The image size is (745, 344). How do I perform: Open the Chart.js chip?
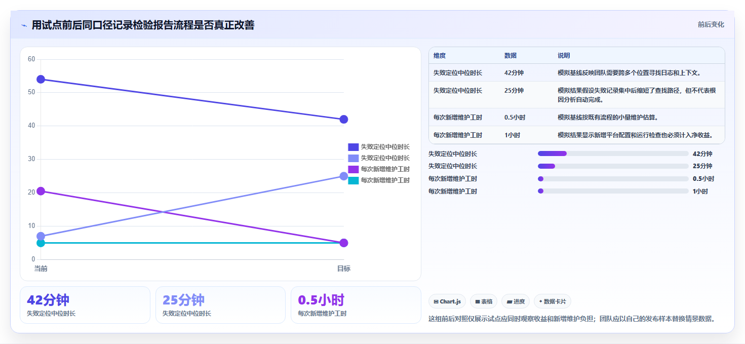coord(447,301)
